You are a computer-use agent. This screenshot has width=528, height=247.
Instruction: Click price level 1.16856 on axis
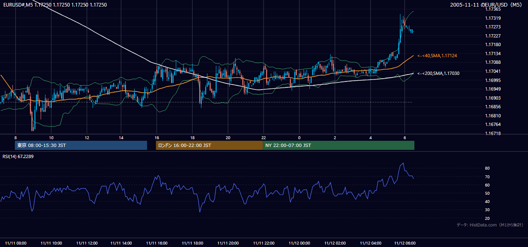(493, 107)
